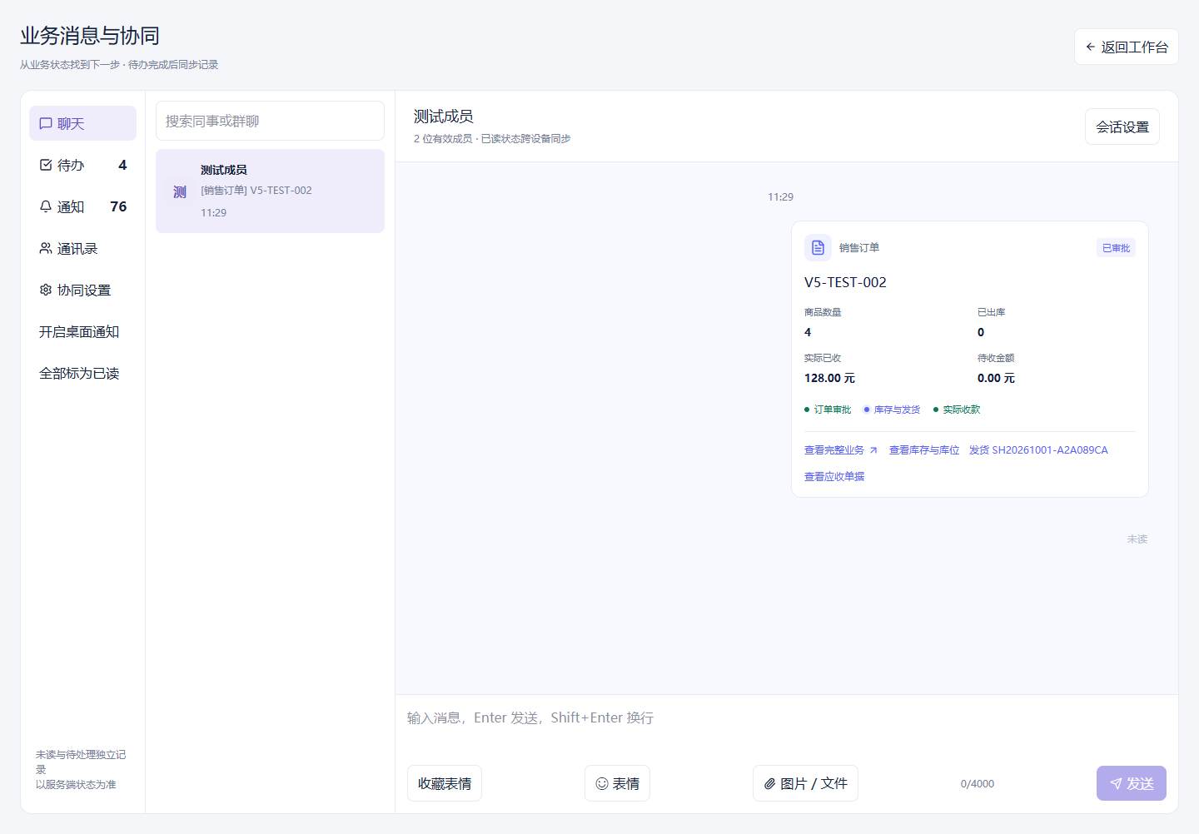Open 协同设置 settings
The height and width of the screenshot is (834, 1199).
[82, 290]
